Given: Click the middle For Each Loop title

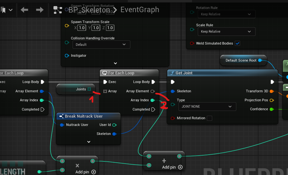Looking at the screenshot, I should coord(121,73).
